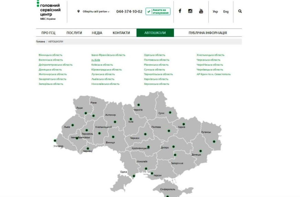Click the map dot near Луганськ
This screenshot has height=197, width=300.
[214, 142]
